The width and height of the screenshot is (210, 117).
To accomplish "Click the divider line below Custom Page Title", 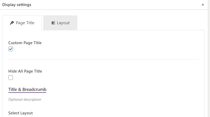I will click(103, 59).
